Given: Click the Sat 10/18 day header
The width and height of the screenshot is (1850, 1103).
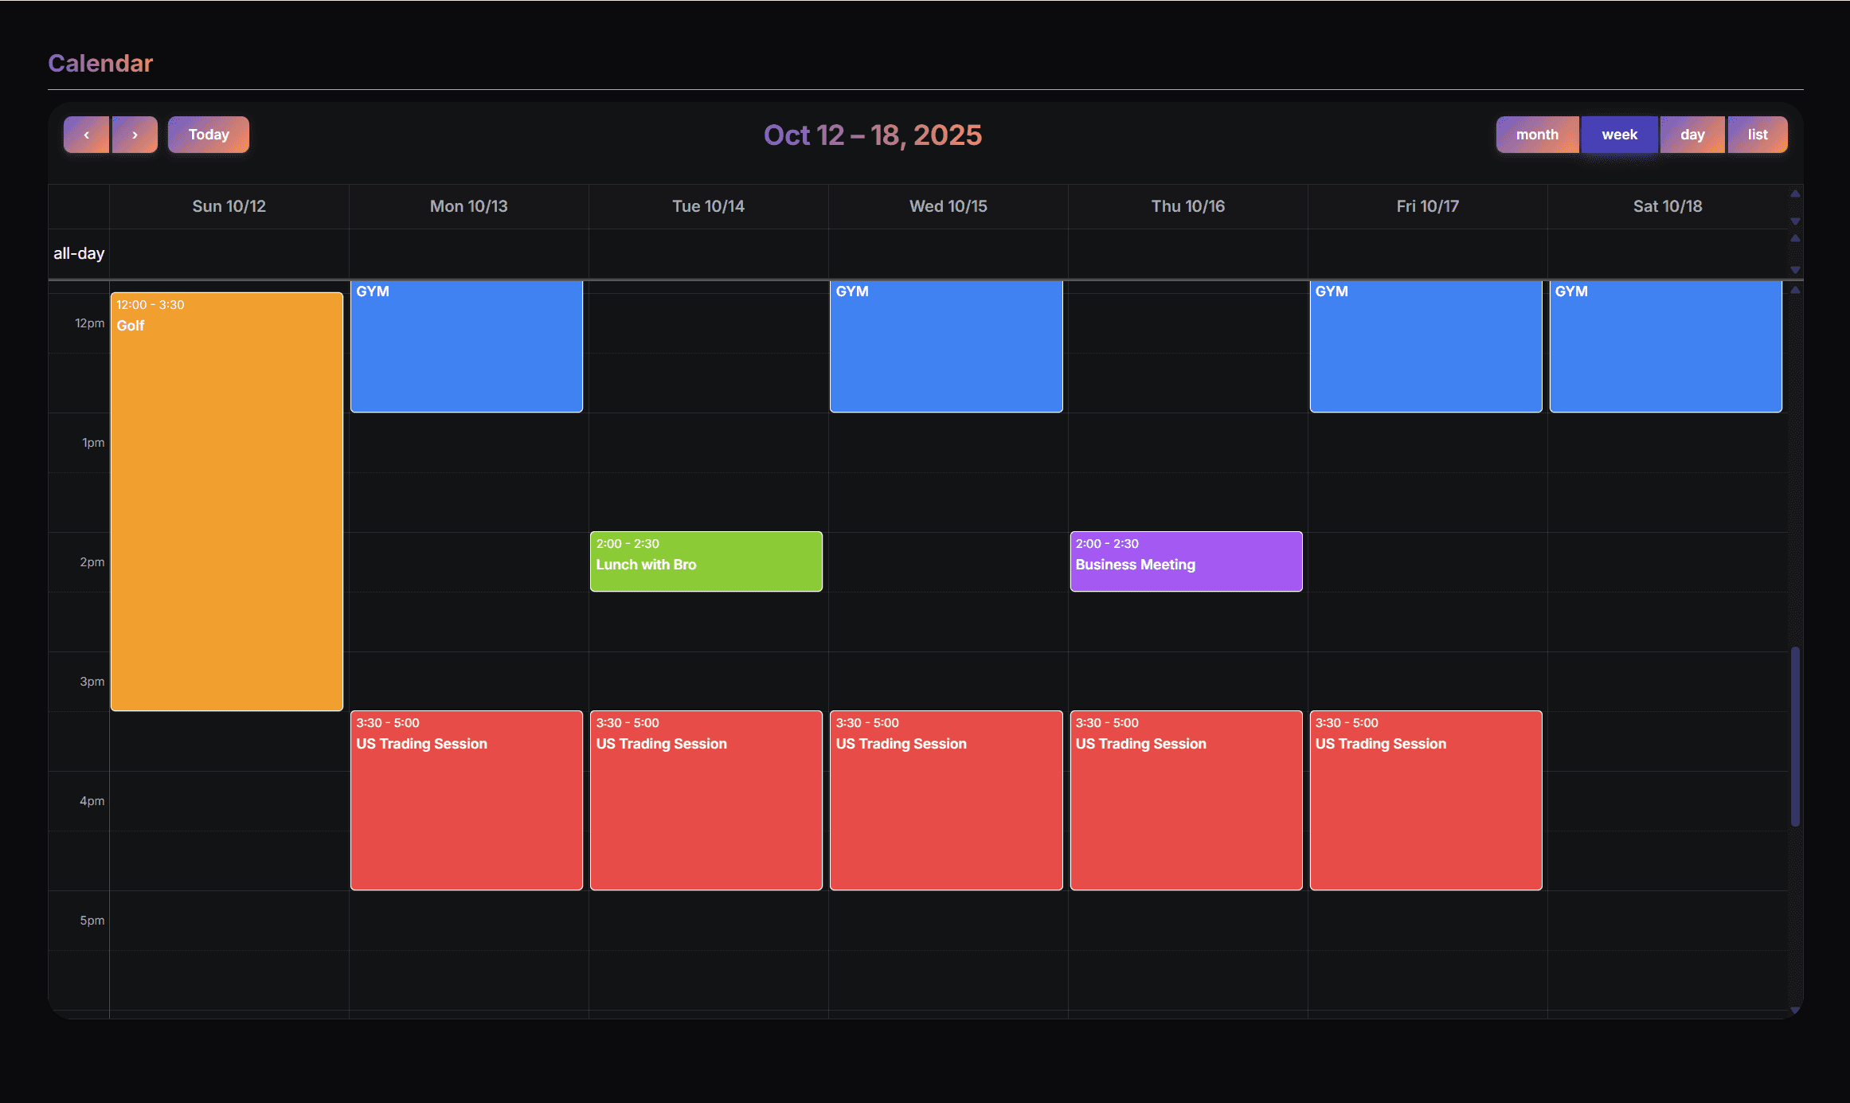Looking at the screenshot, I should pos(1667,206).
